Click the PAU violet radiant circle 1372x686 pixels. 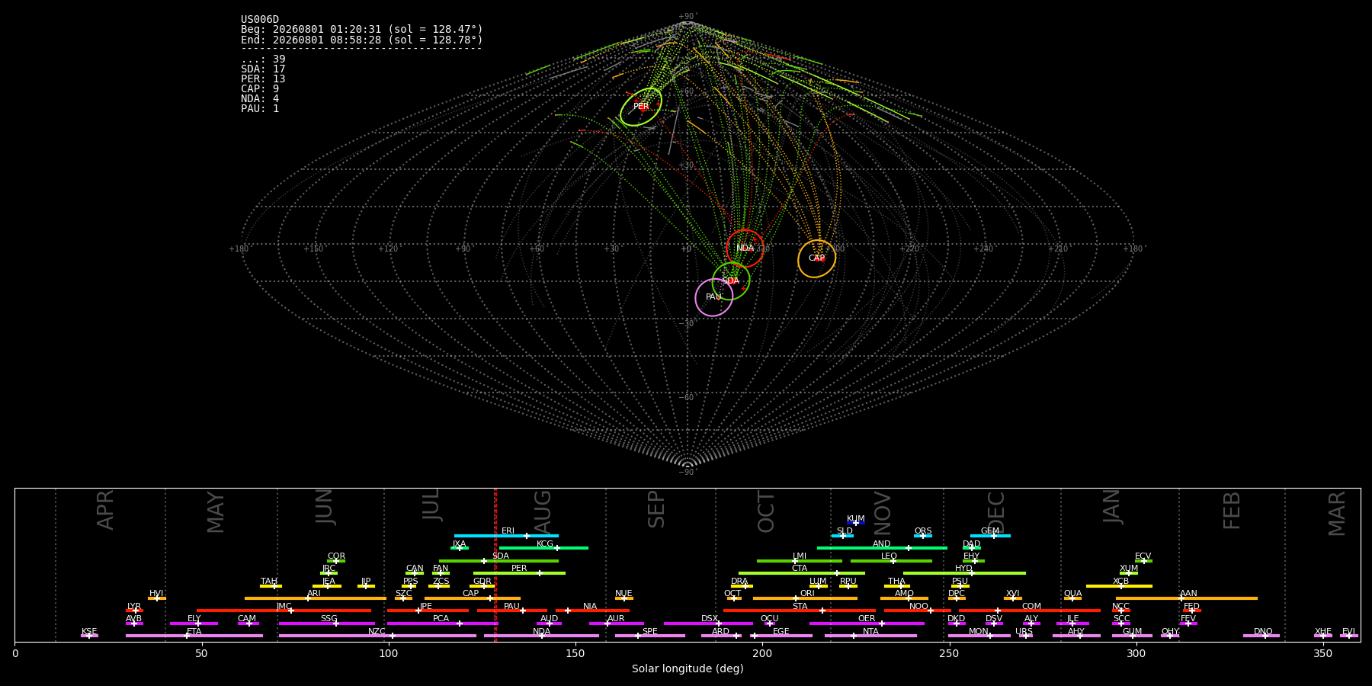tap(714, 297)
